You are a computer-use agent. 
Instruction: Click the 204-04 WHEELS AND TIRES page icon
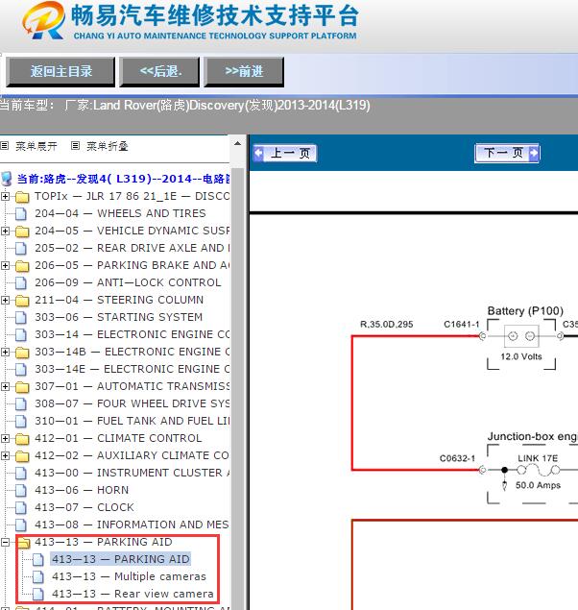21,213
